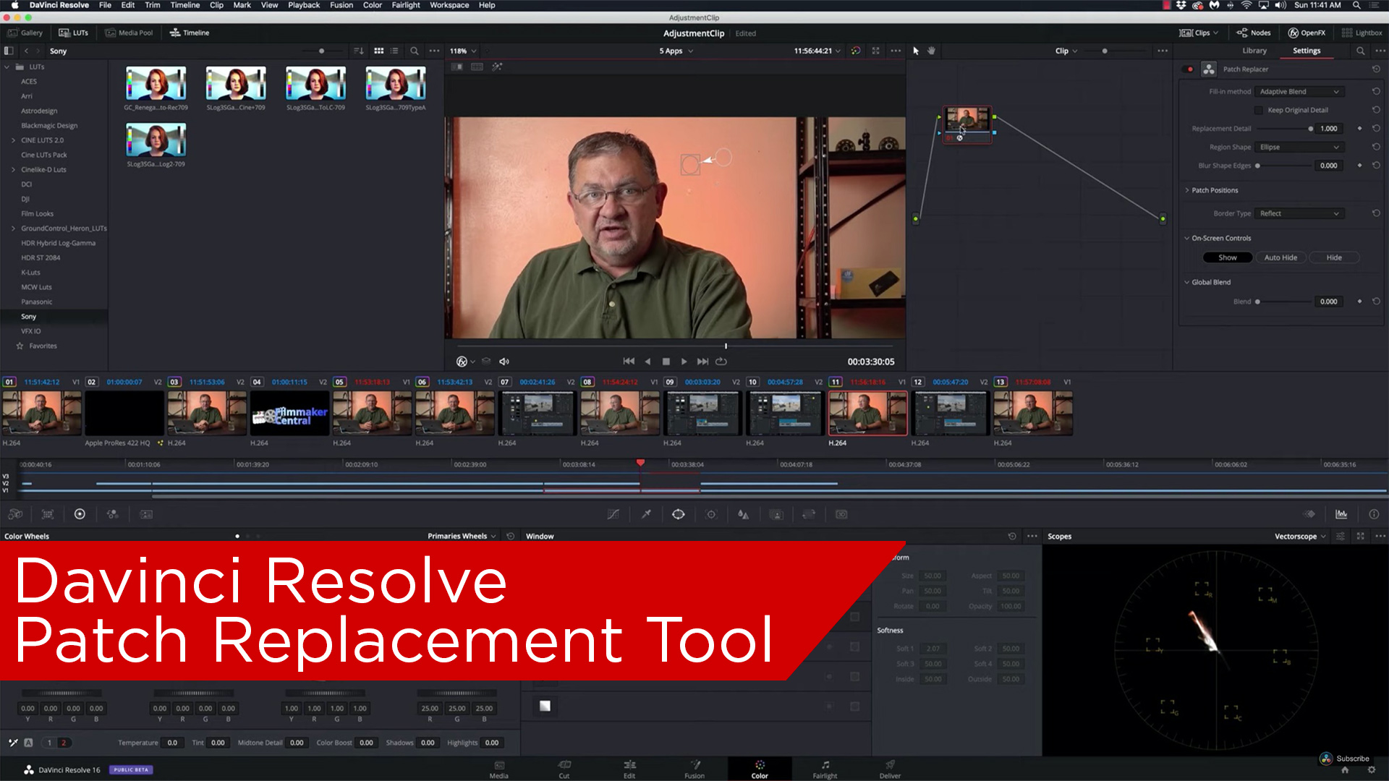Open the Tracker tool
Image resolution: width=1389 pixels, height=781 pixels.
[x=711, y=514]
